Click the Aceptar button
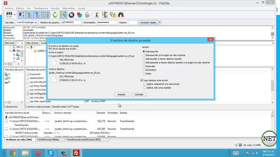The width and height of the screenshot is (280, 157). click(x=122, y=94)
